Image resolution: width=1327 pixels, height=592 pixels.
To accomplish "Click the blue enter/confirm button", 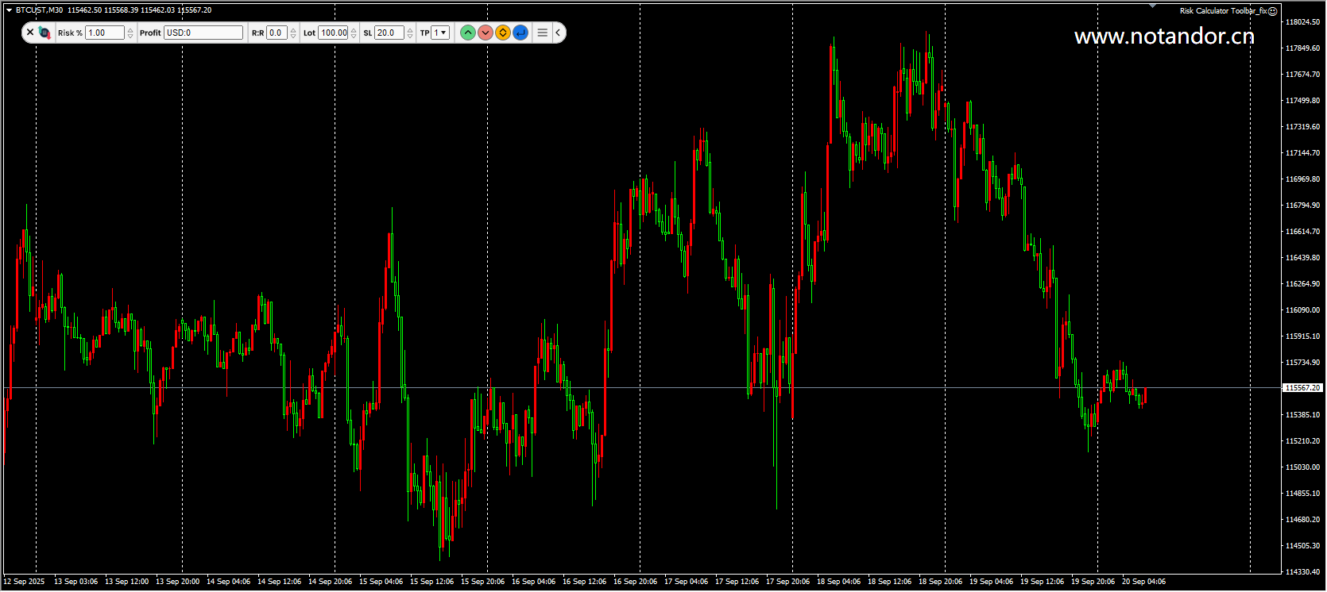I will pos(520,33).
